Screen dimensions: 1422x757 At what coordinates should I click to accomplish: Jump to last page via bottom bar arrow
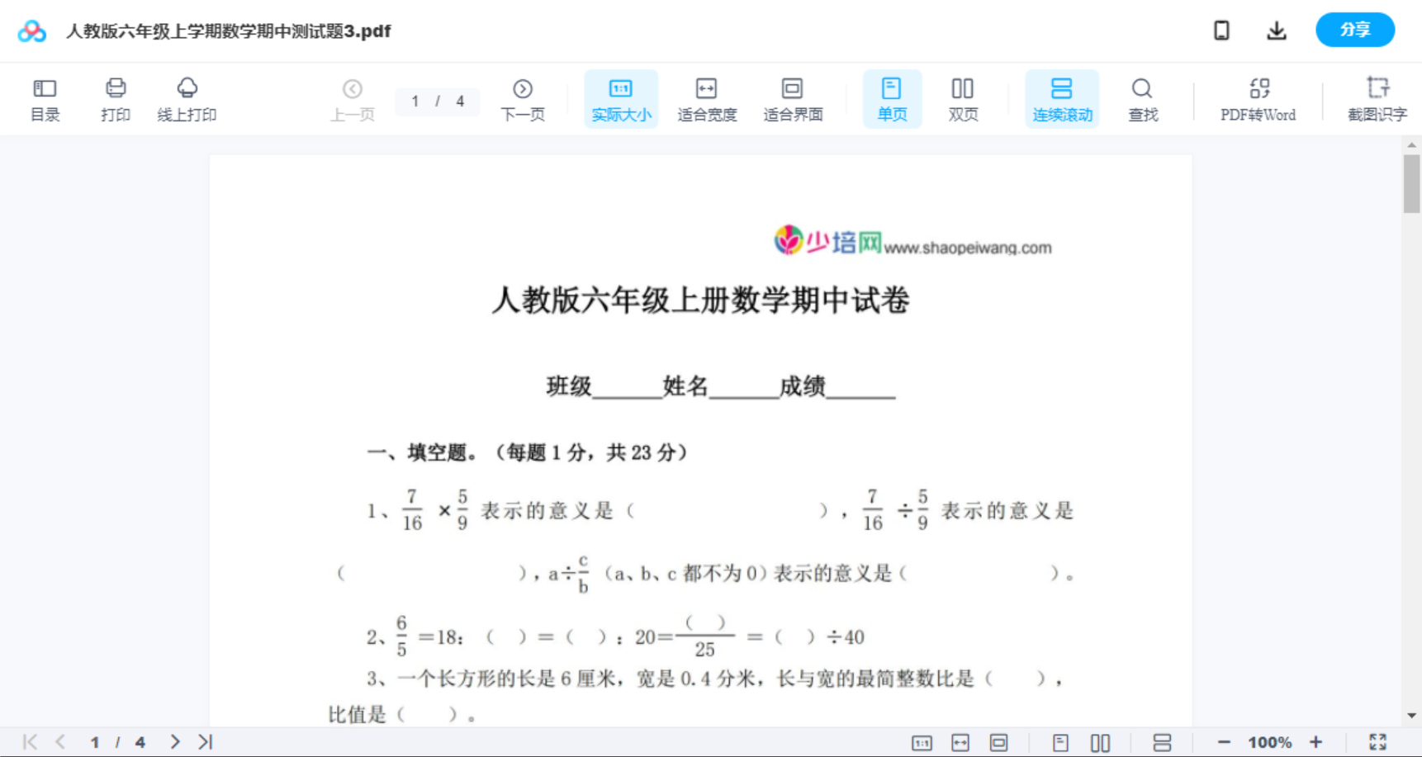point(204,741)
